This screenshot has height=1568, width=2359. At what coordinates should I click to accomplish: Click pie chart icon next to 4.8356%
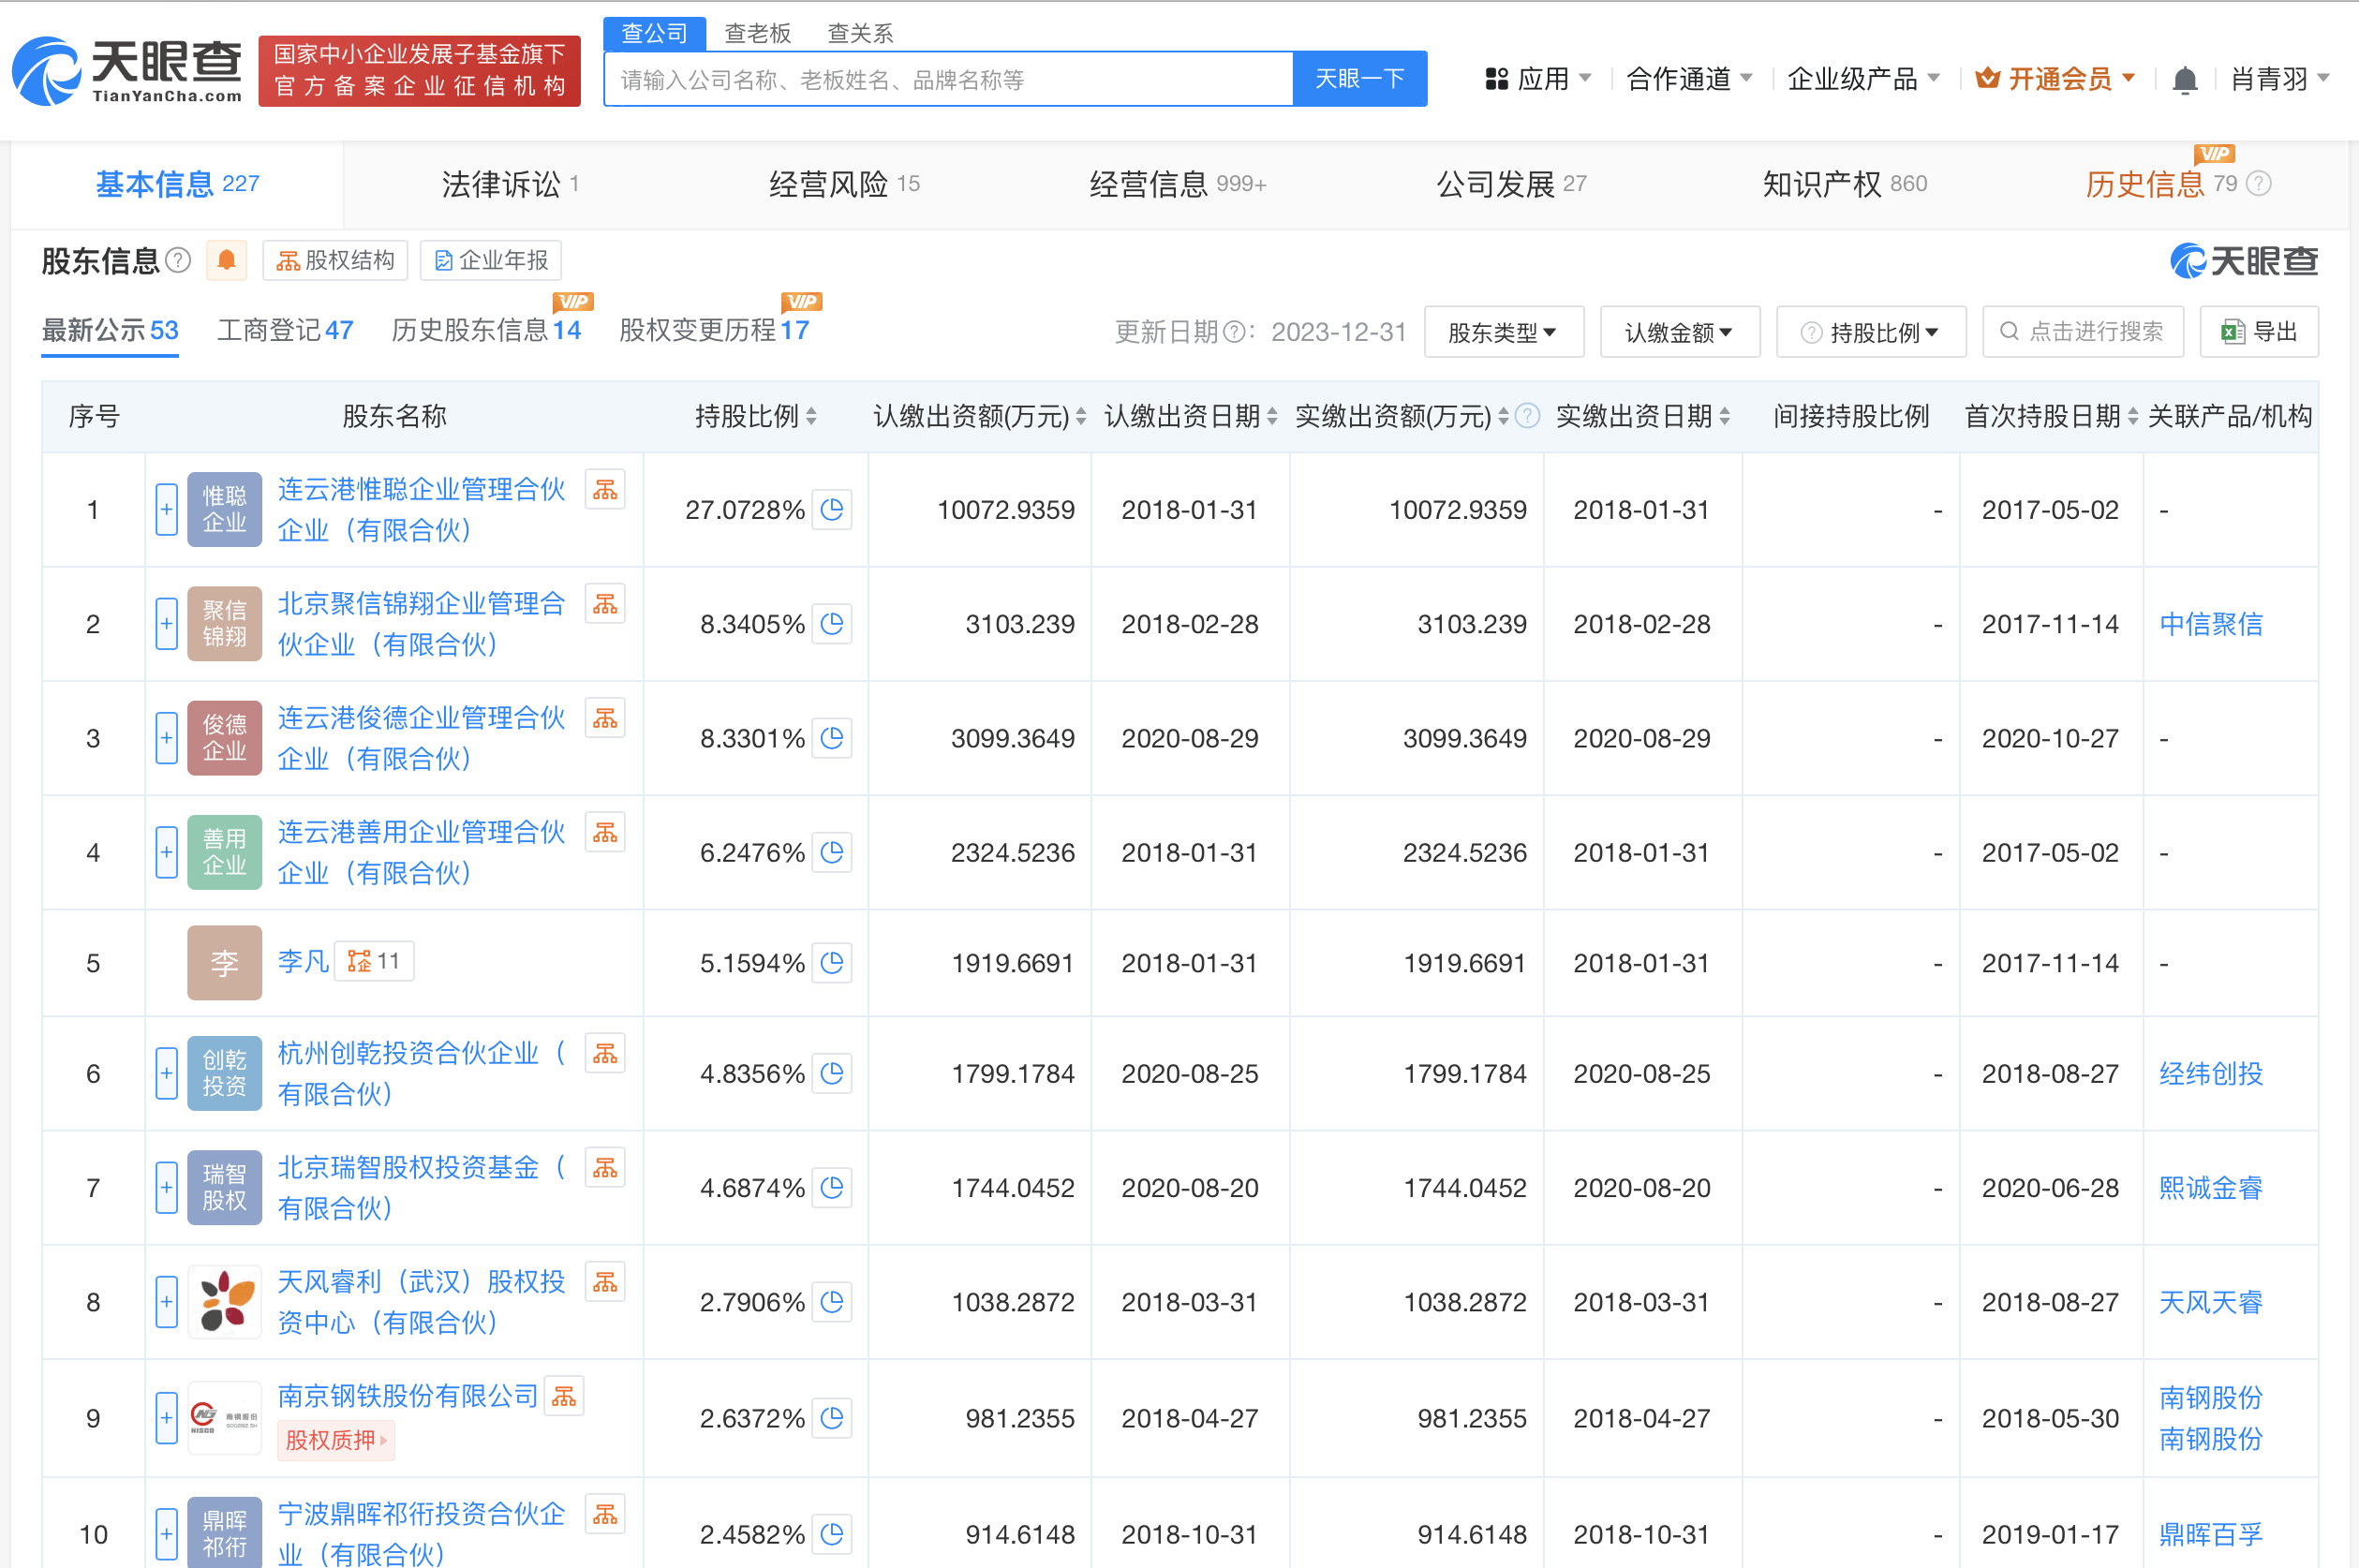pyautogui.click(x=832, y=1074)
